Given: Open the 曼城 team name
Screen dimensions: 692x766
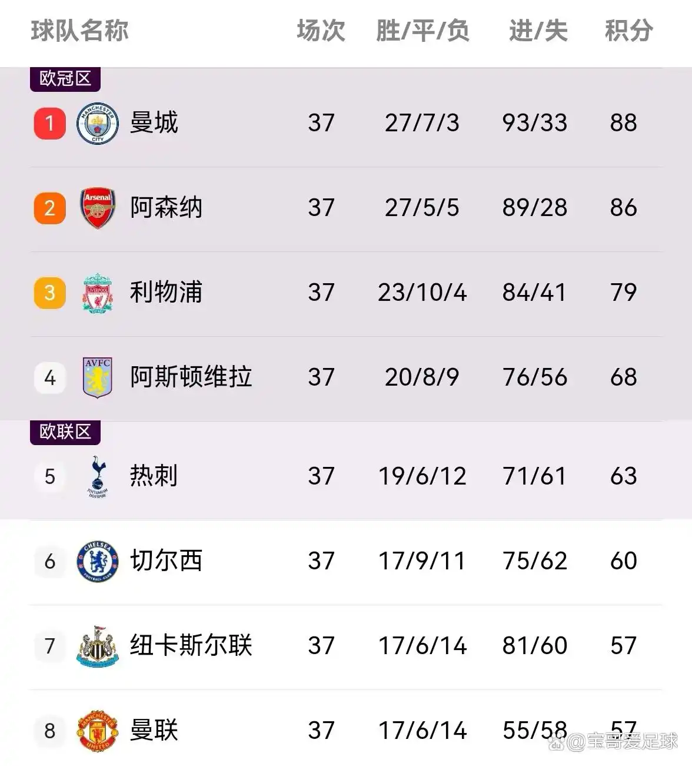Looking at the screenshot, I should pos(154,123).
